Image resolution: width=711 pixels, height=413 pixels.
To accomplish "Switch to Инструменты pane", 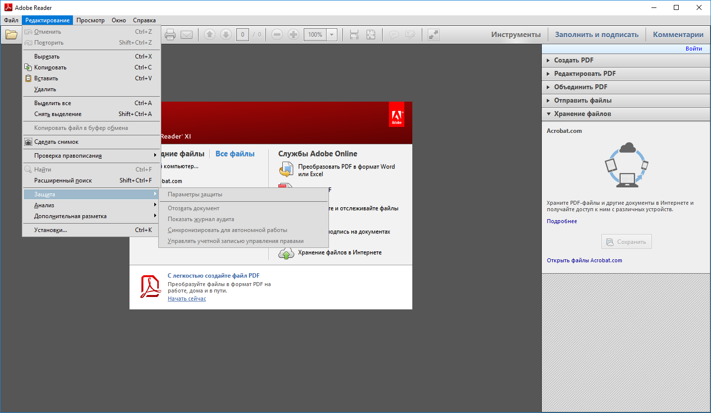I will click(516, 35).
